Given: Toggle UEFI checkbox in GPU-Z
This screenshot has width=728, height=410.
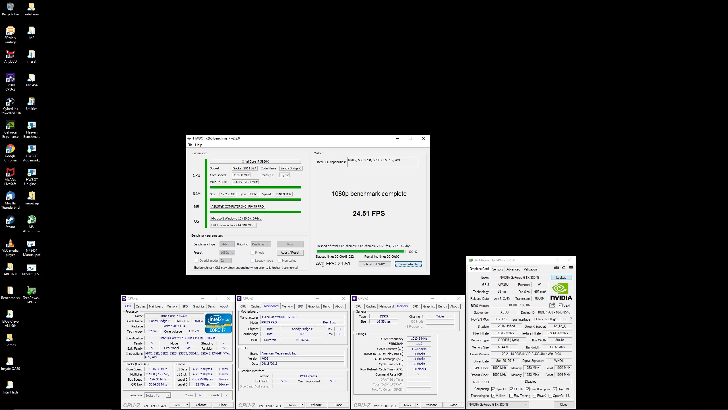Looking at the screenshot, I should pos(561,306).
